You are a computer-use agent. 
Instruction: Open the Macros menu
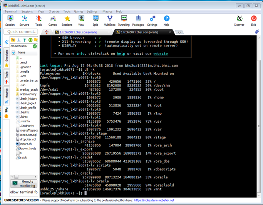click(x=107, y=12)
